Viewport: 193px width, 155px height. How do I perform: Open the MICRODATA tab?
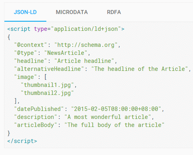(72, 12)
